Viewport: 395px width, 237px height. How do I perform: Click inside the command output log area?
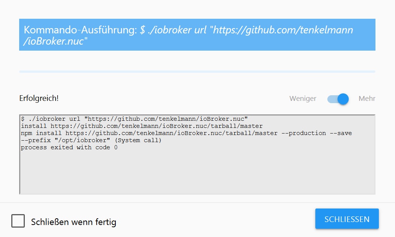197,154
